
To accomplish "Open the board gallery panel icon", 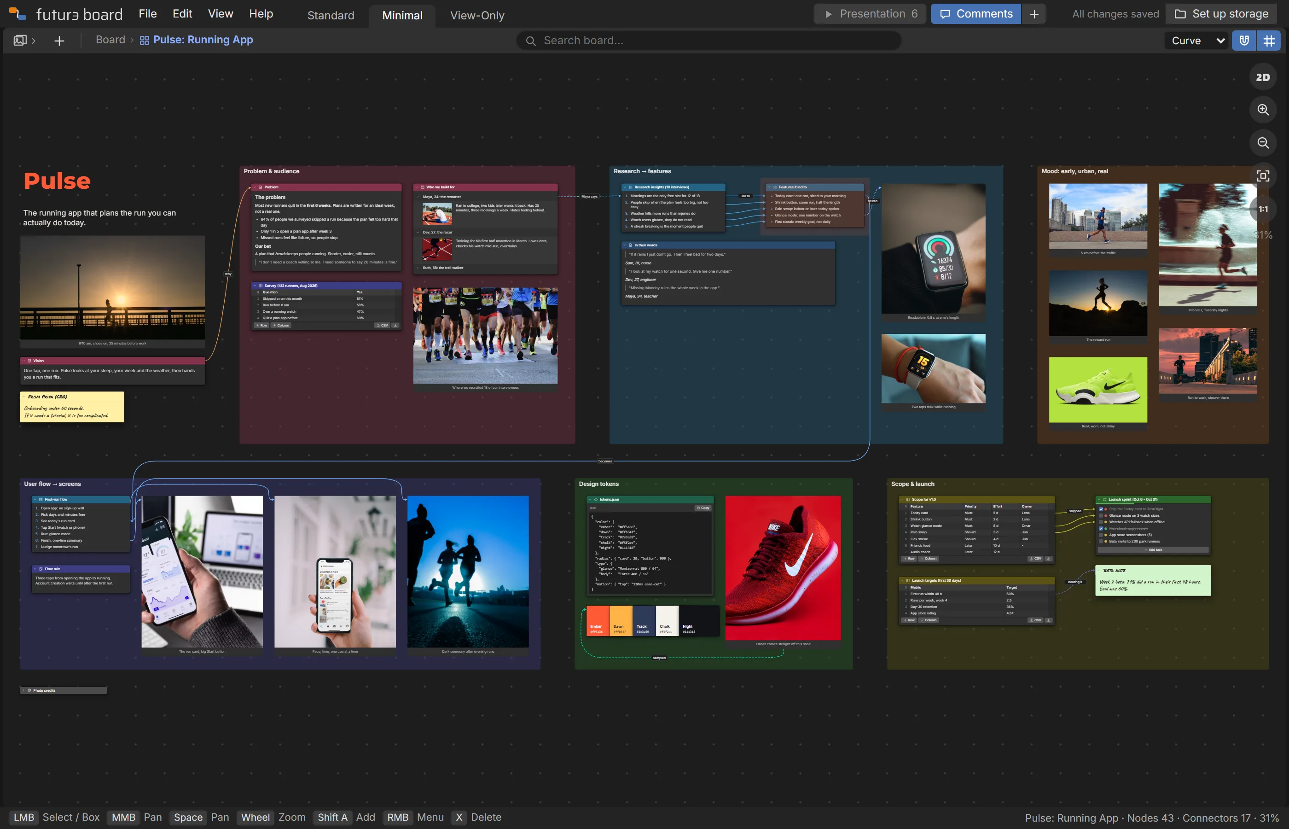I will 20,41.
